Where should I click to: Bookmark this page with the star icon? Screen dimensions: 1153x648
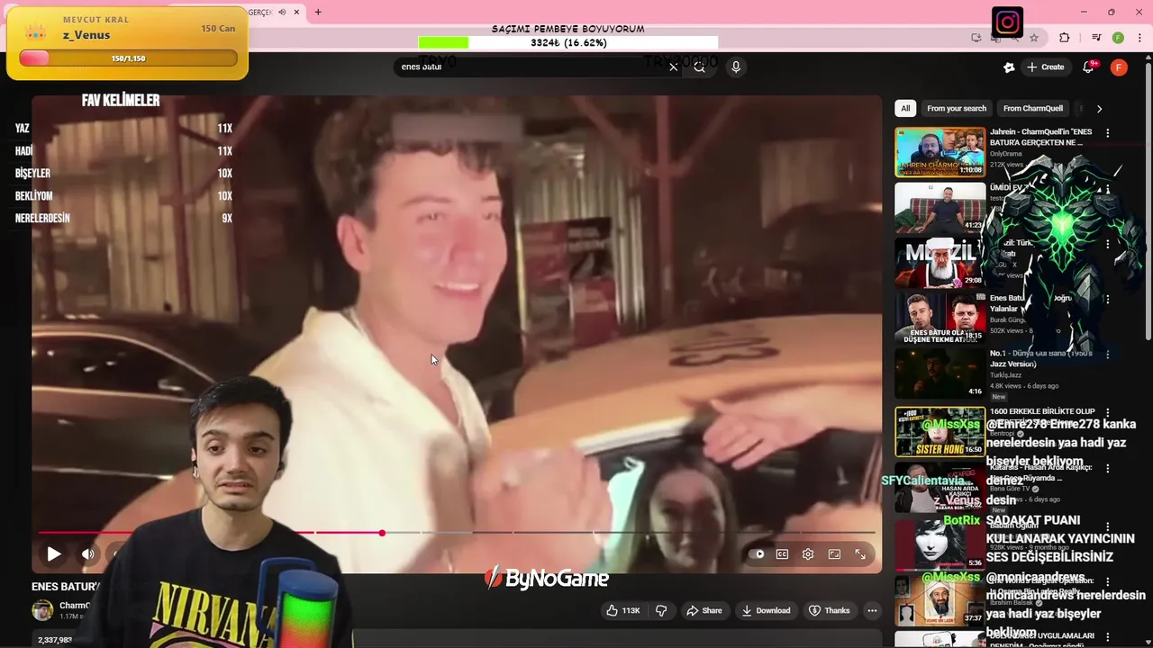[x=1034, y=38]
